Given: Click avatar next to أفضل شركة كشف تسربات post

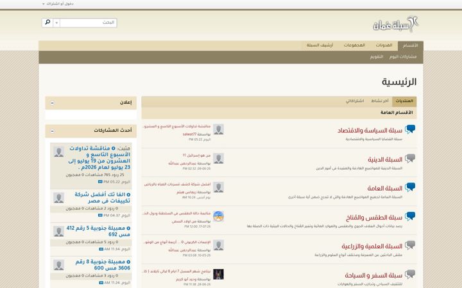Looking at the screenshot, I should 218,187.
